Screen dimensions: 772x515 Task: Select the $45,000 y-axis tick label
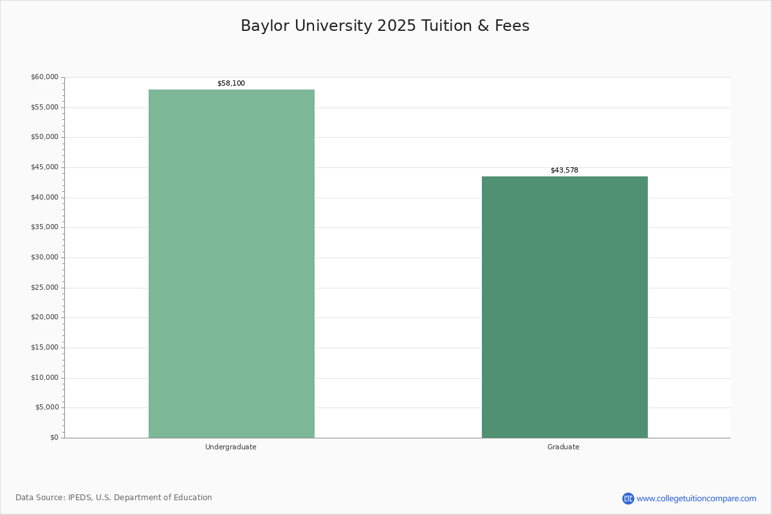tap(44, 167)
